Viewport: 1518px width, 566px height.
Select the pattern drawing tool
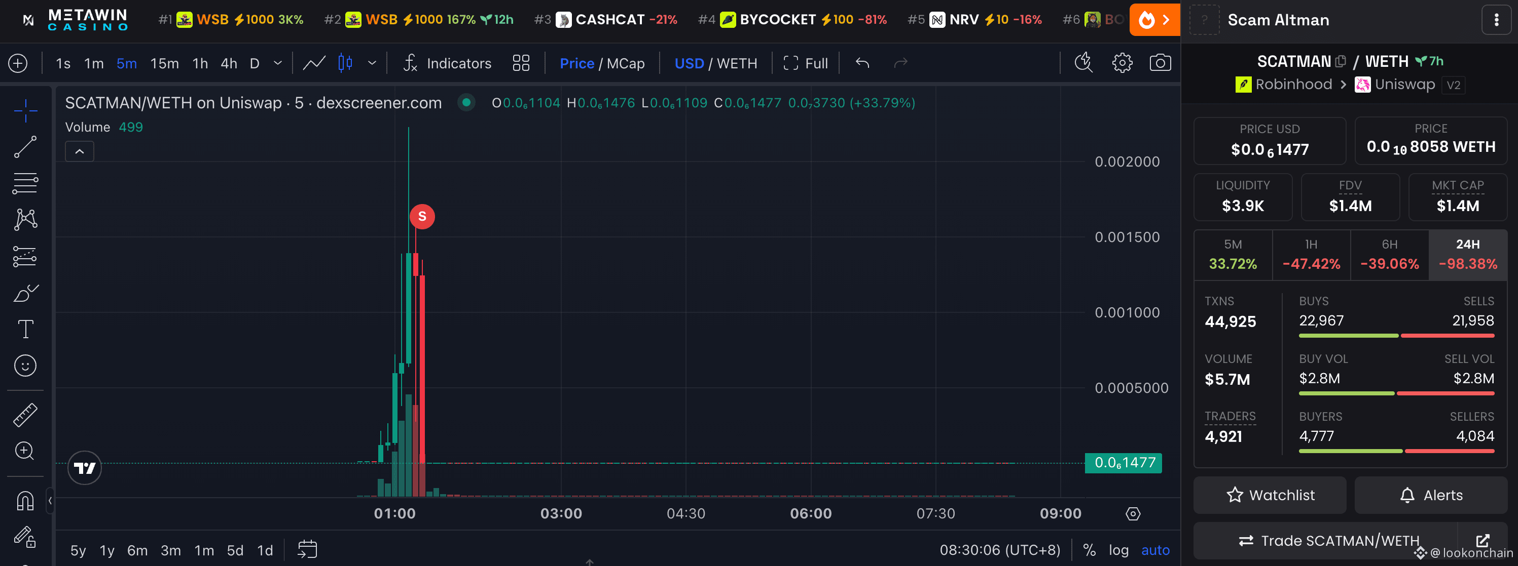tap(25, 219)
